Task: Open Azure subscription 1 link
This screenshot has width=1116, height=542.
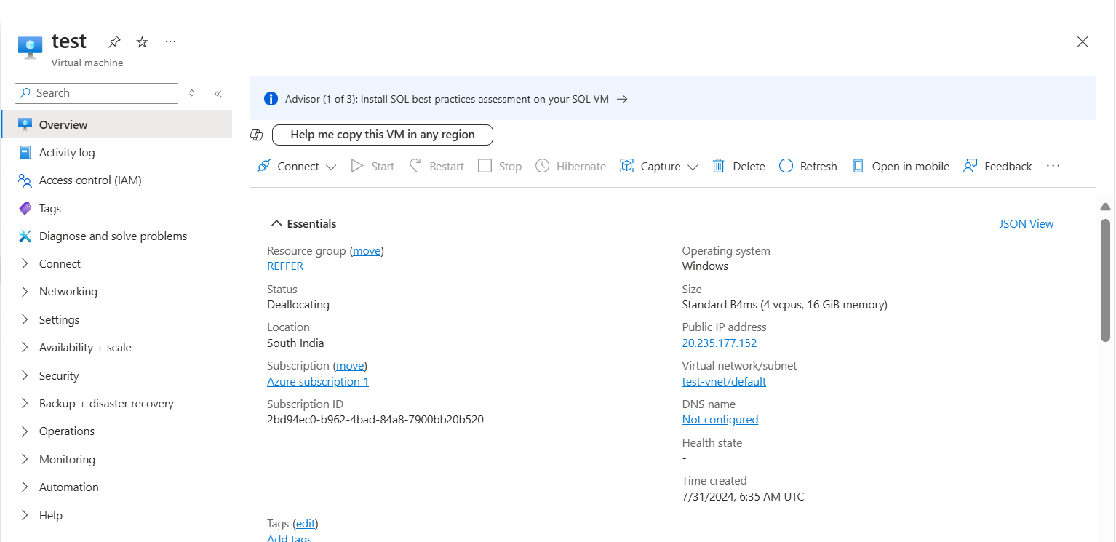Action: pos(318,381)
